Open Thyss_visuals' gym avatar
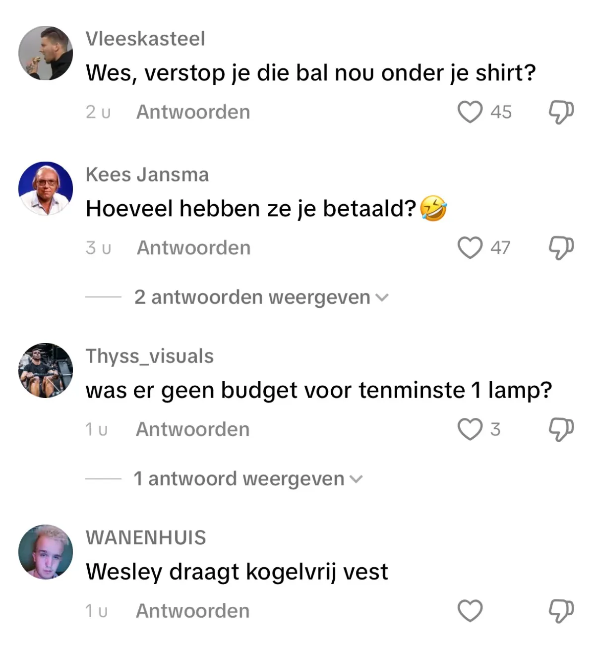The image size is (598, 646). click(x=46, y=370)
